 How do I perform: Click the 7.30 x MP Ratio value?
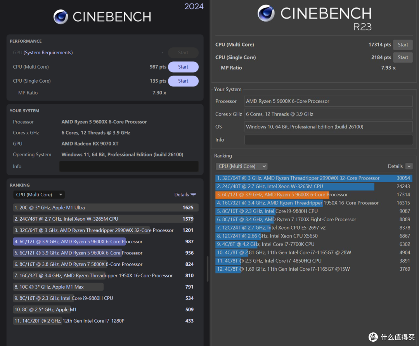click(x=159, y=93)
